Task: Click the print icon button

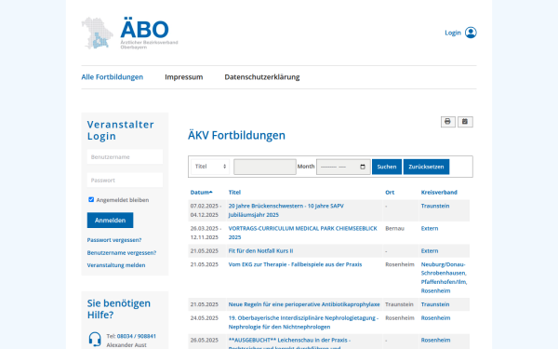Action: click(x=447, y=121)
